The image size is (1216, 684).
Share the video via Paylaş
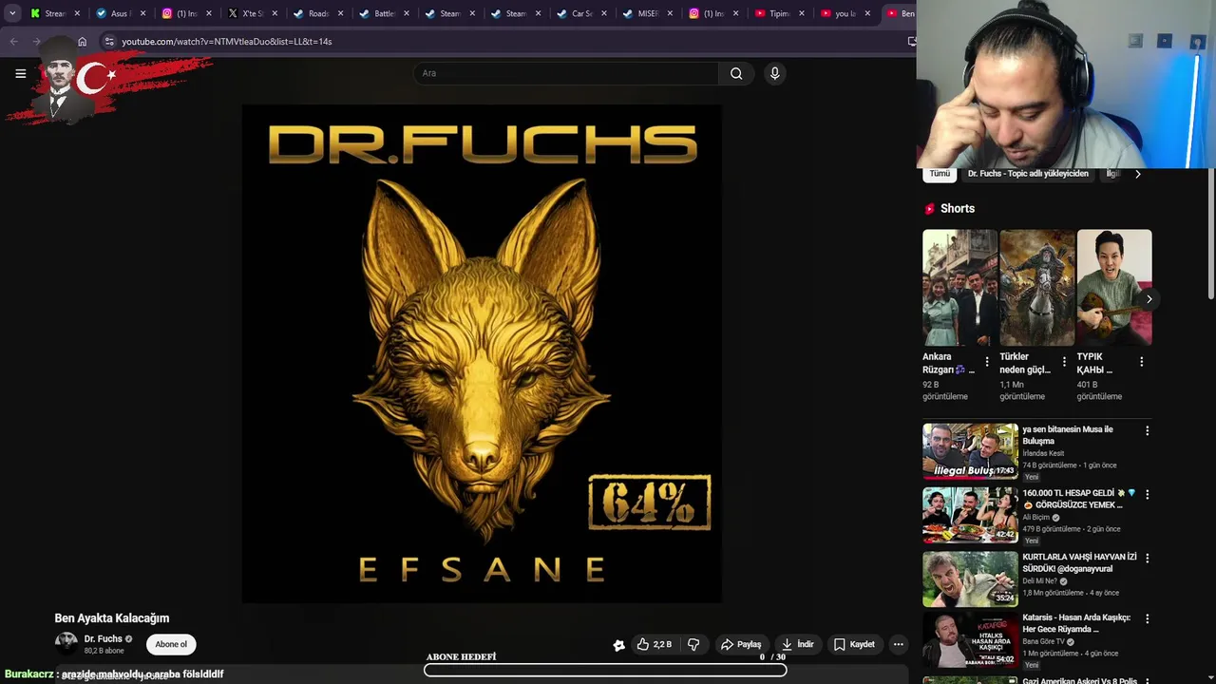coord(741,644)
